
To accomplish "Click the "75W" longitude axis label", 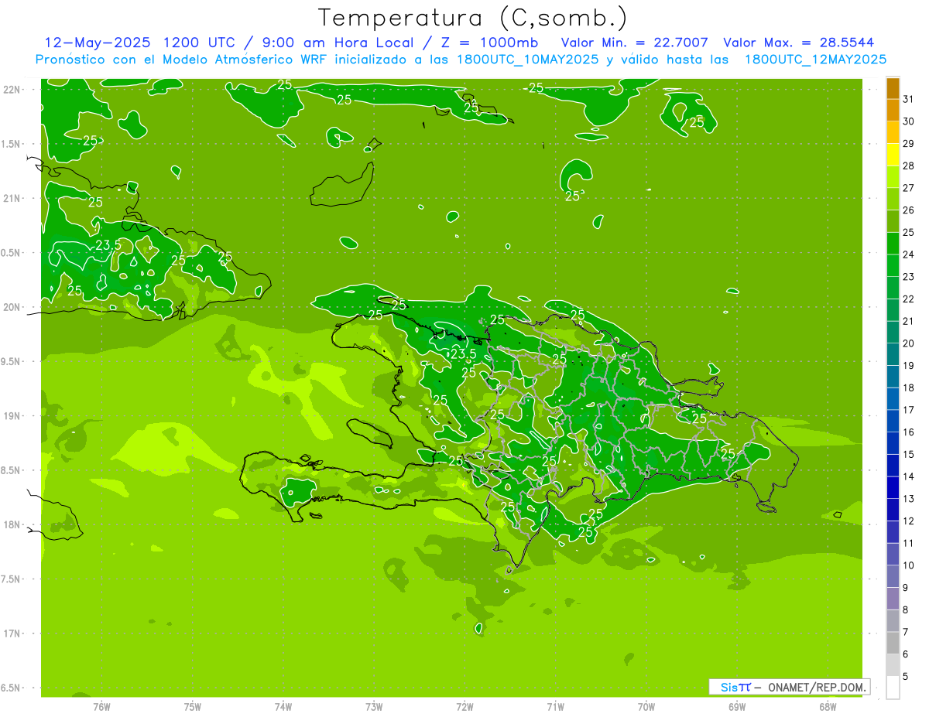I will (193, 706).
